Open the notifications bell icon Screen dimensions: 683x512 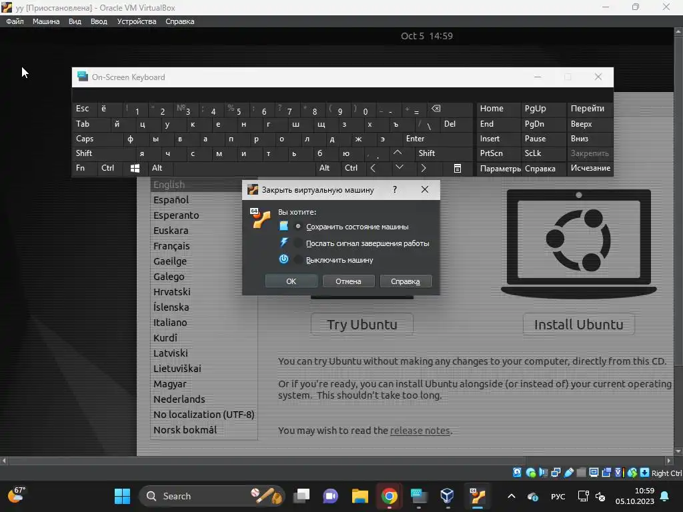click(x=665, y=496)
